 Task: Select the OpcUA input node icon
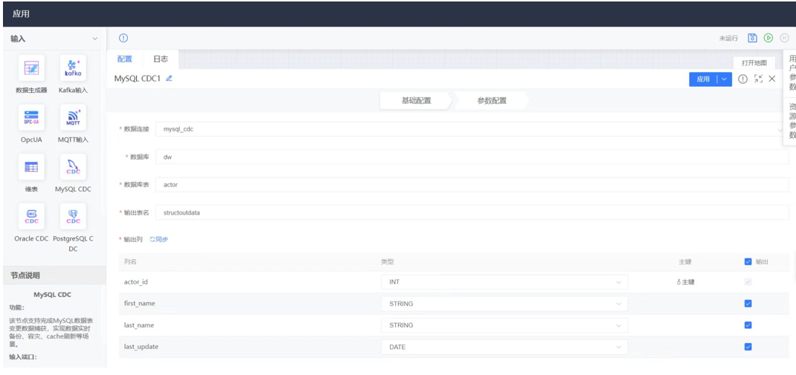(31, 117)
